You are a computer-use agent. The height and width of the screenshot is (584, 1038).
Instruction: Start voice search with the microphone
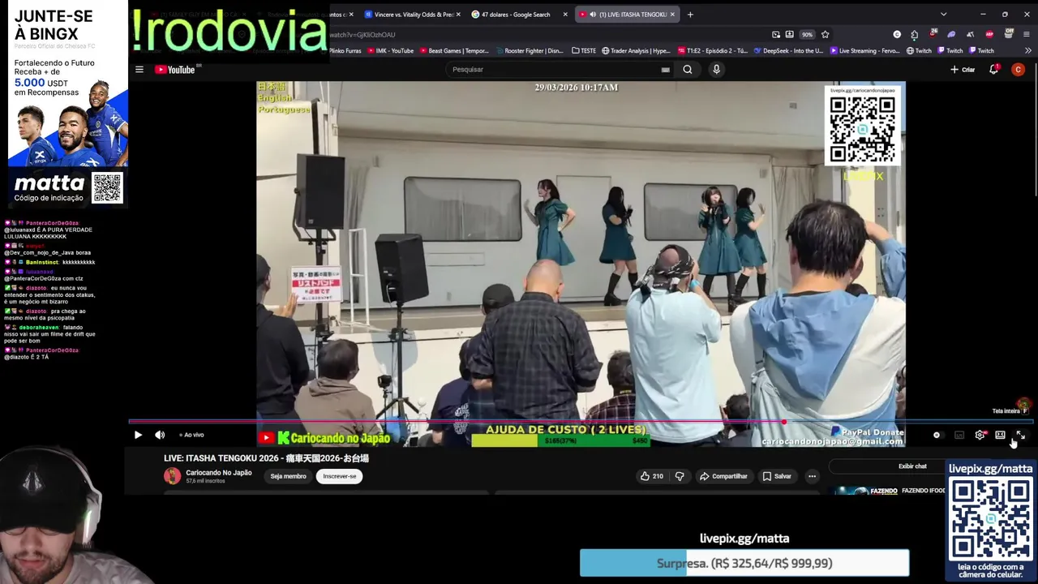point(716,70)
